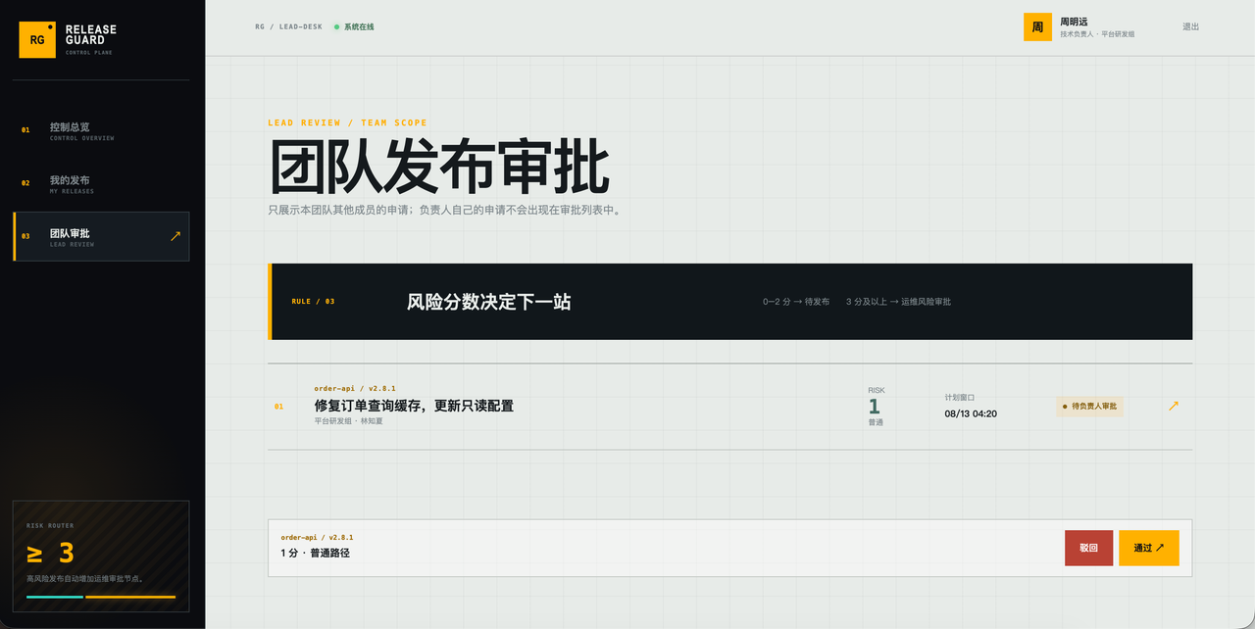Click user name 周明远
The height and width of the screenshot is (629, 1255).
point(1074,21)
